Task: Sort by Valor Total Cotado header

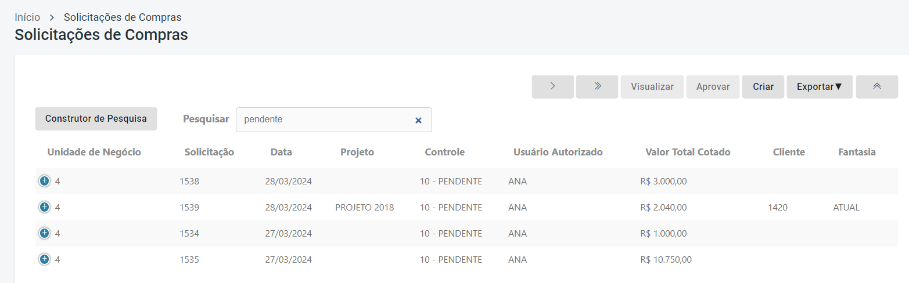Action: 688,153
